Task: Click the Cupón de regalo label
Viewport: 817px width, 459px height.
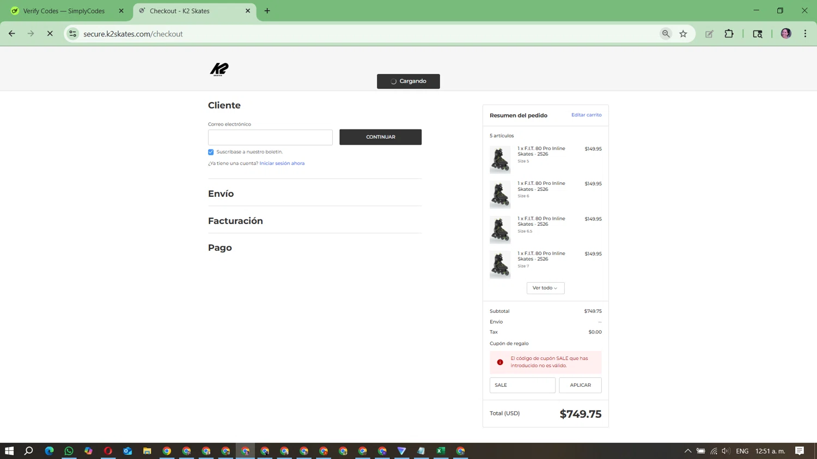Action: coord(509,344)
